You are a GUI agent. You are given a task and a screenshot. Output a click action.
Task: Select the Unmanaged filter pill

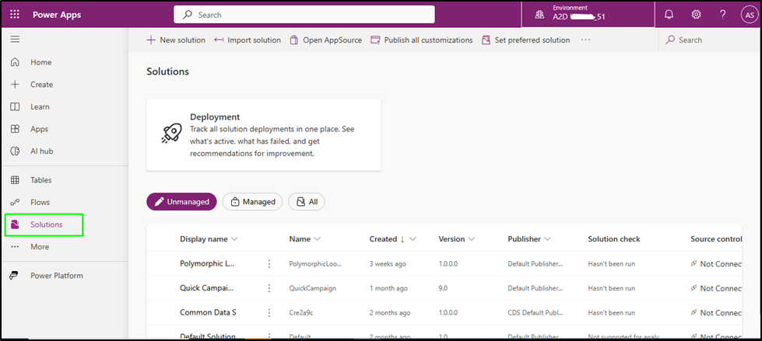181,202
